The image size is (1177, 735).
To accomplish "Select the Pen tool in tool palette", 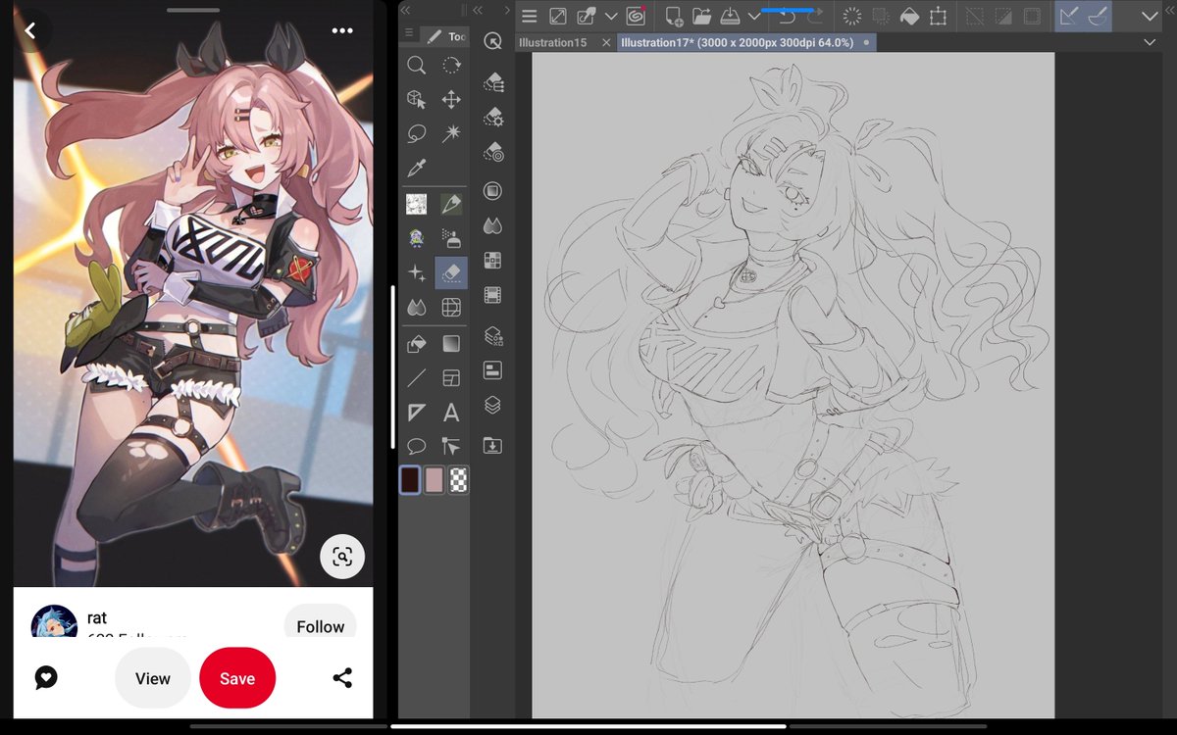I will tap(451, 204).
